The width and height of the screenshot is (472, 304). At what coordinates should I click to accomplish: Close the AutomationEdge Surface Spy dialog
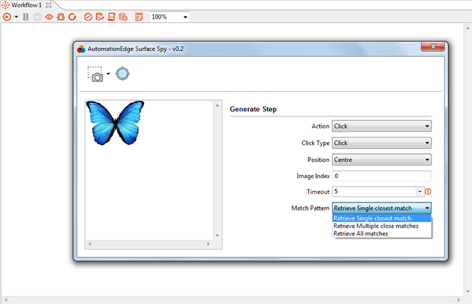(433, 46)
